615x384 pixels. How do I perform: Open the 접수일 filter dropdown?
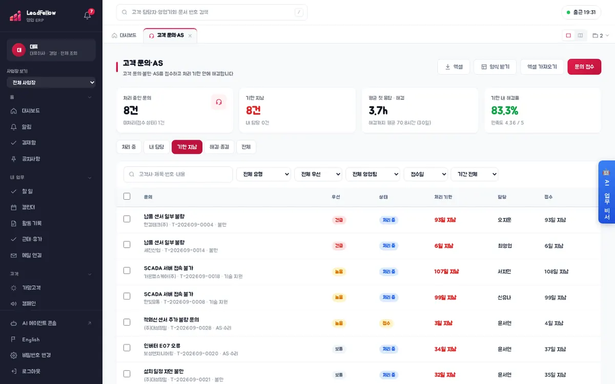(x=426, y=174)
